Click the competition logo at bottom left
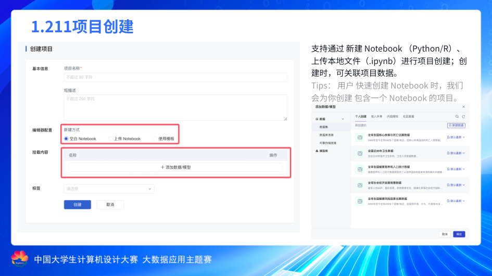The height and width of the screenshot is (276, 492). tap(20, 259)
